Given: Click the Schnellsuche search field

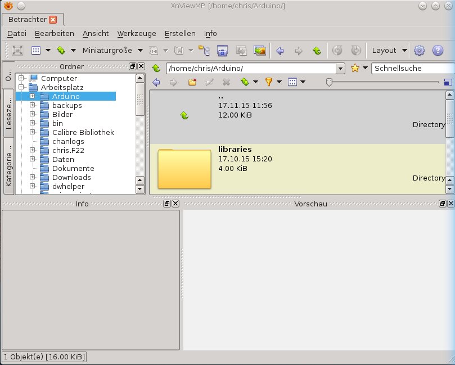Looking at the screenshot, I should click(x=412, y=68).
